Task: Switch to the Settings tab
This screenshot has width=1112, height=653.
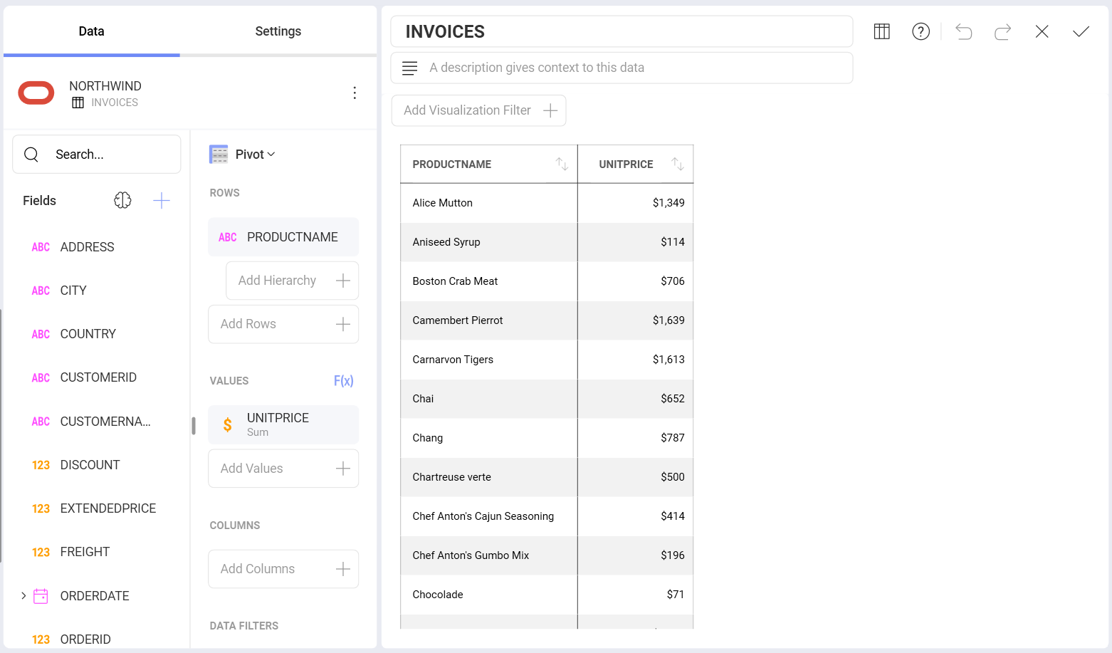Action: click(278, 31)
